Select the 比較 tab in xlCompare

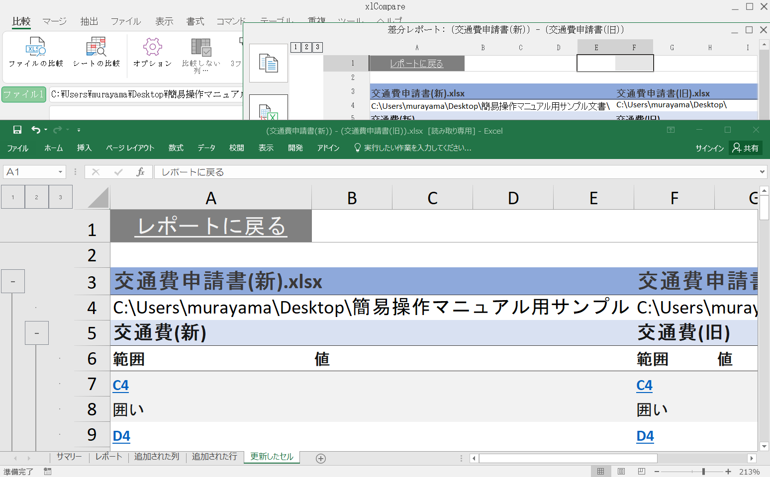click(x=21, y=21)
